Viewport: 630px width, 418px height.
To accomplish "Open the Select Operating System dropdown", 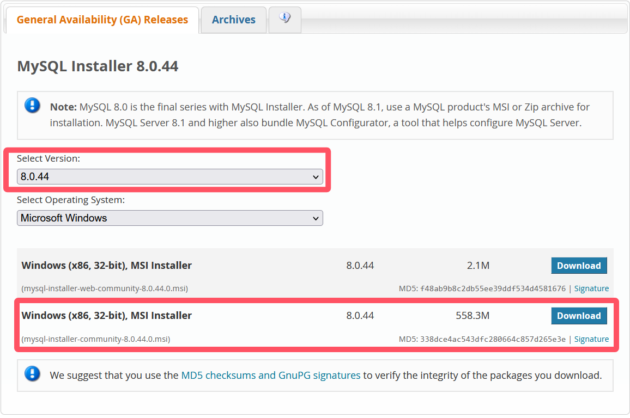I will click(170, 218).
